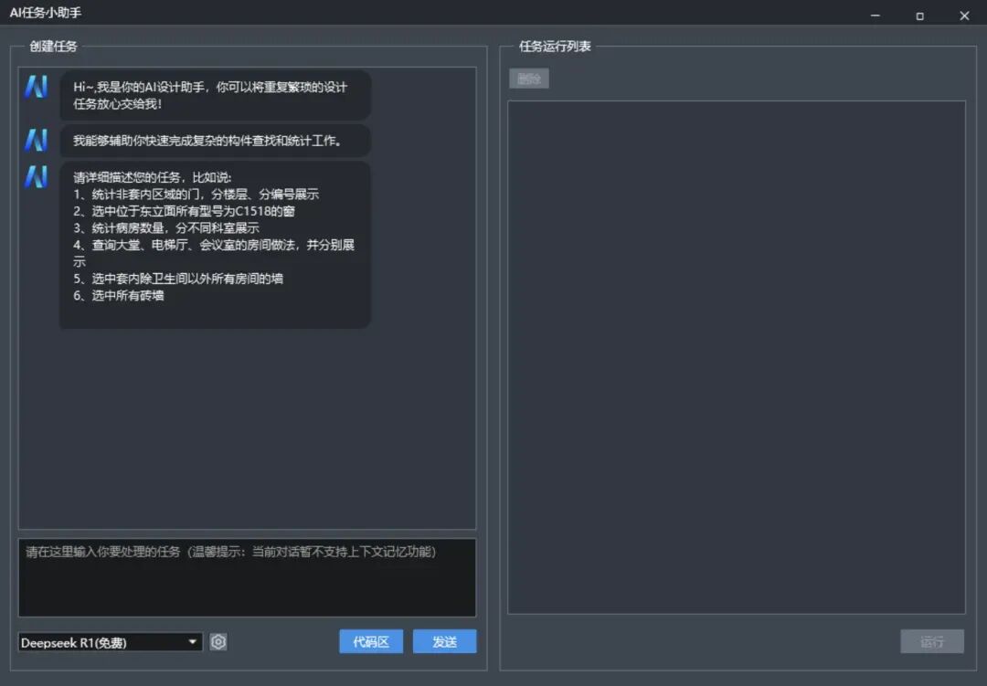This screenshot has height=686, width=987.
Task: Click the 创建任务 panel header label
Action: coord(54,46)
